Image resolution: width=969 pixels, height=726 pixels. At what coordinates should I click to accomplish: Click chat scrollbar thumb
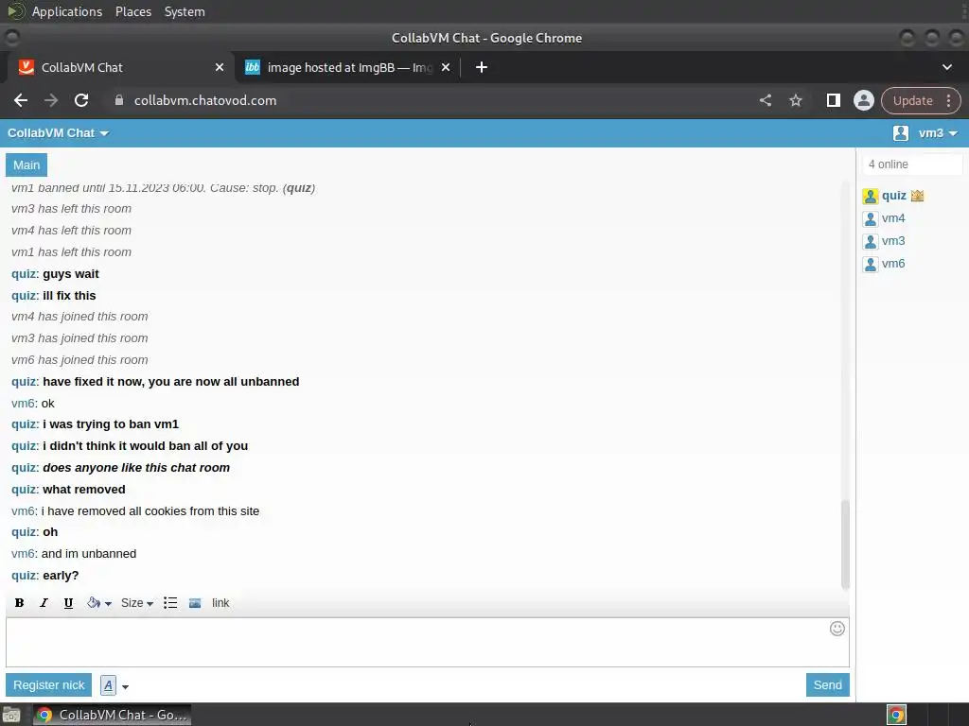(845, 544)
